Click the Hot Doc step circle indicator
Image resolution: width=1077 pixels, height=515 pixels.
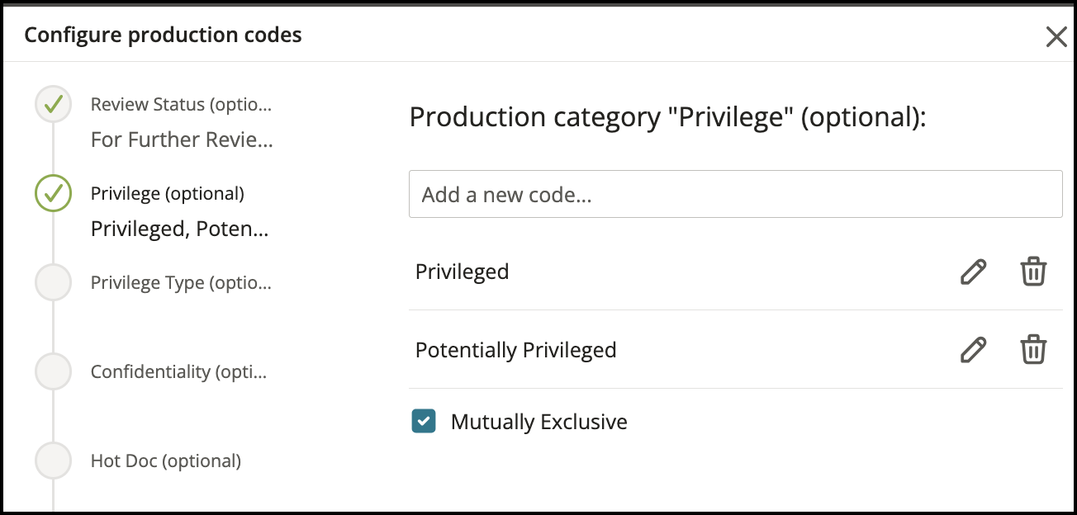(53, 461)
